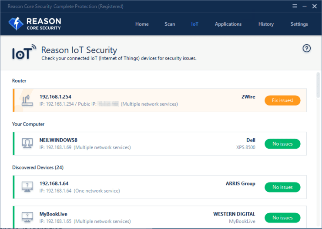This screenshot has height=229, width=322.
Task: Click No issues button for MyBookLive
Action: click(282, 218)
